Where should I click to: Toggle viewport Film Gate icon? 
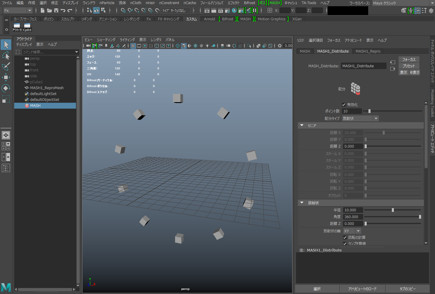coord(139,46)
